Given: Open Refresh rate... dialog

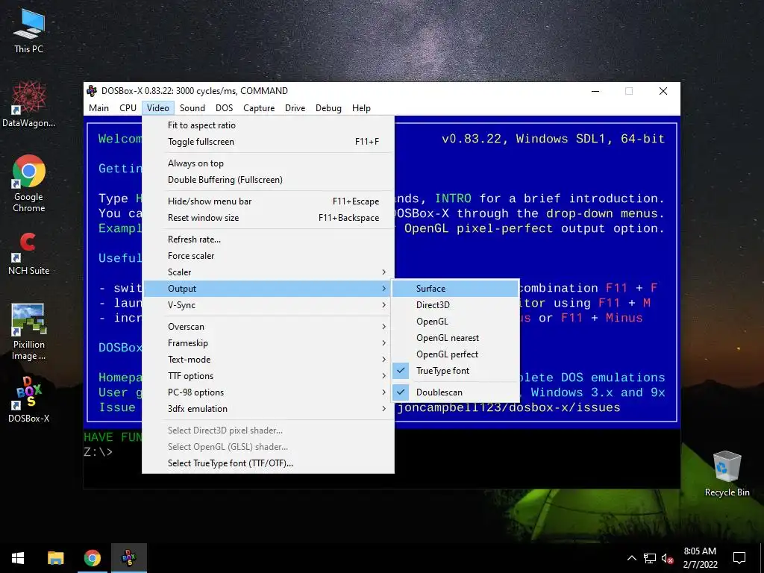Looking at the screenshot, I should [268, 239].
